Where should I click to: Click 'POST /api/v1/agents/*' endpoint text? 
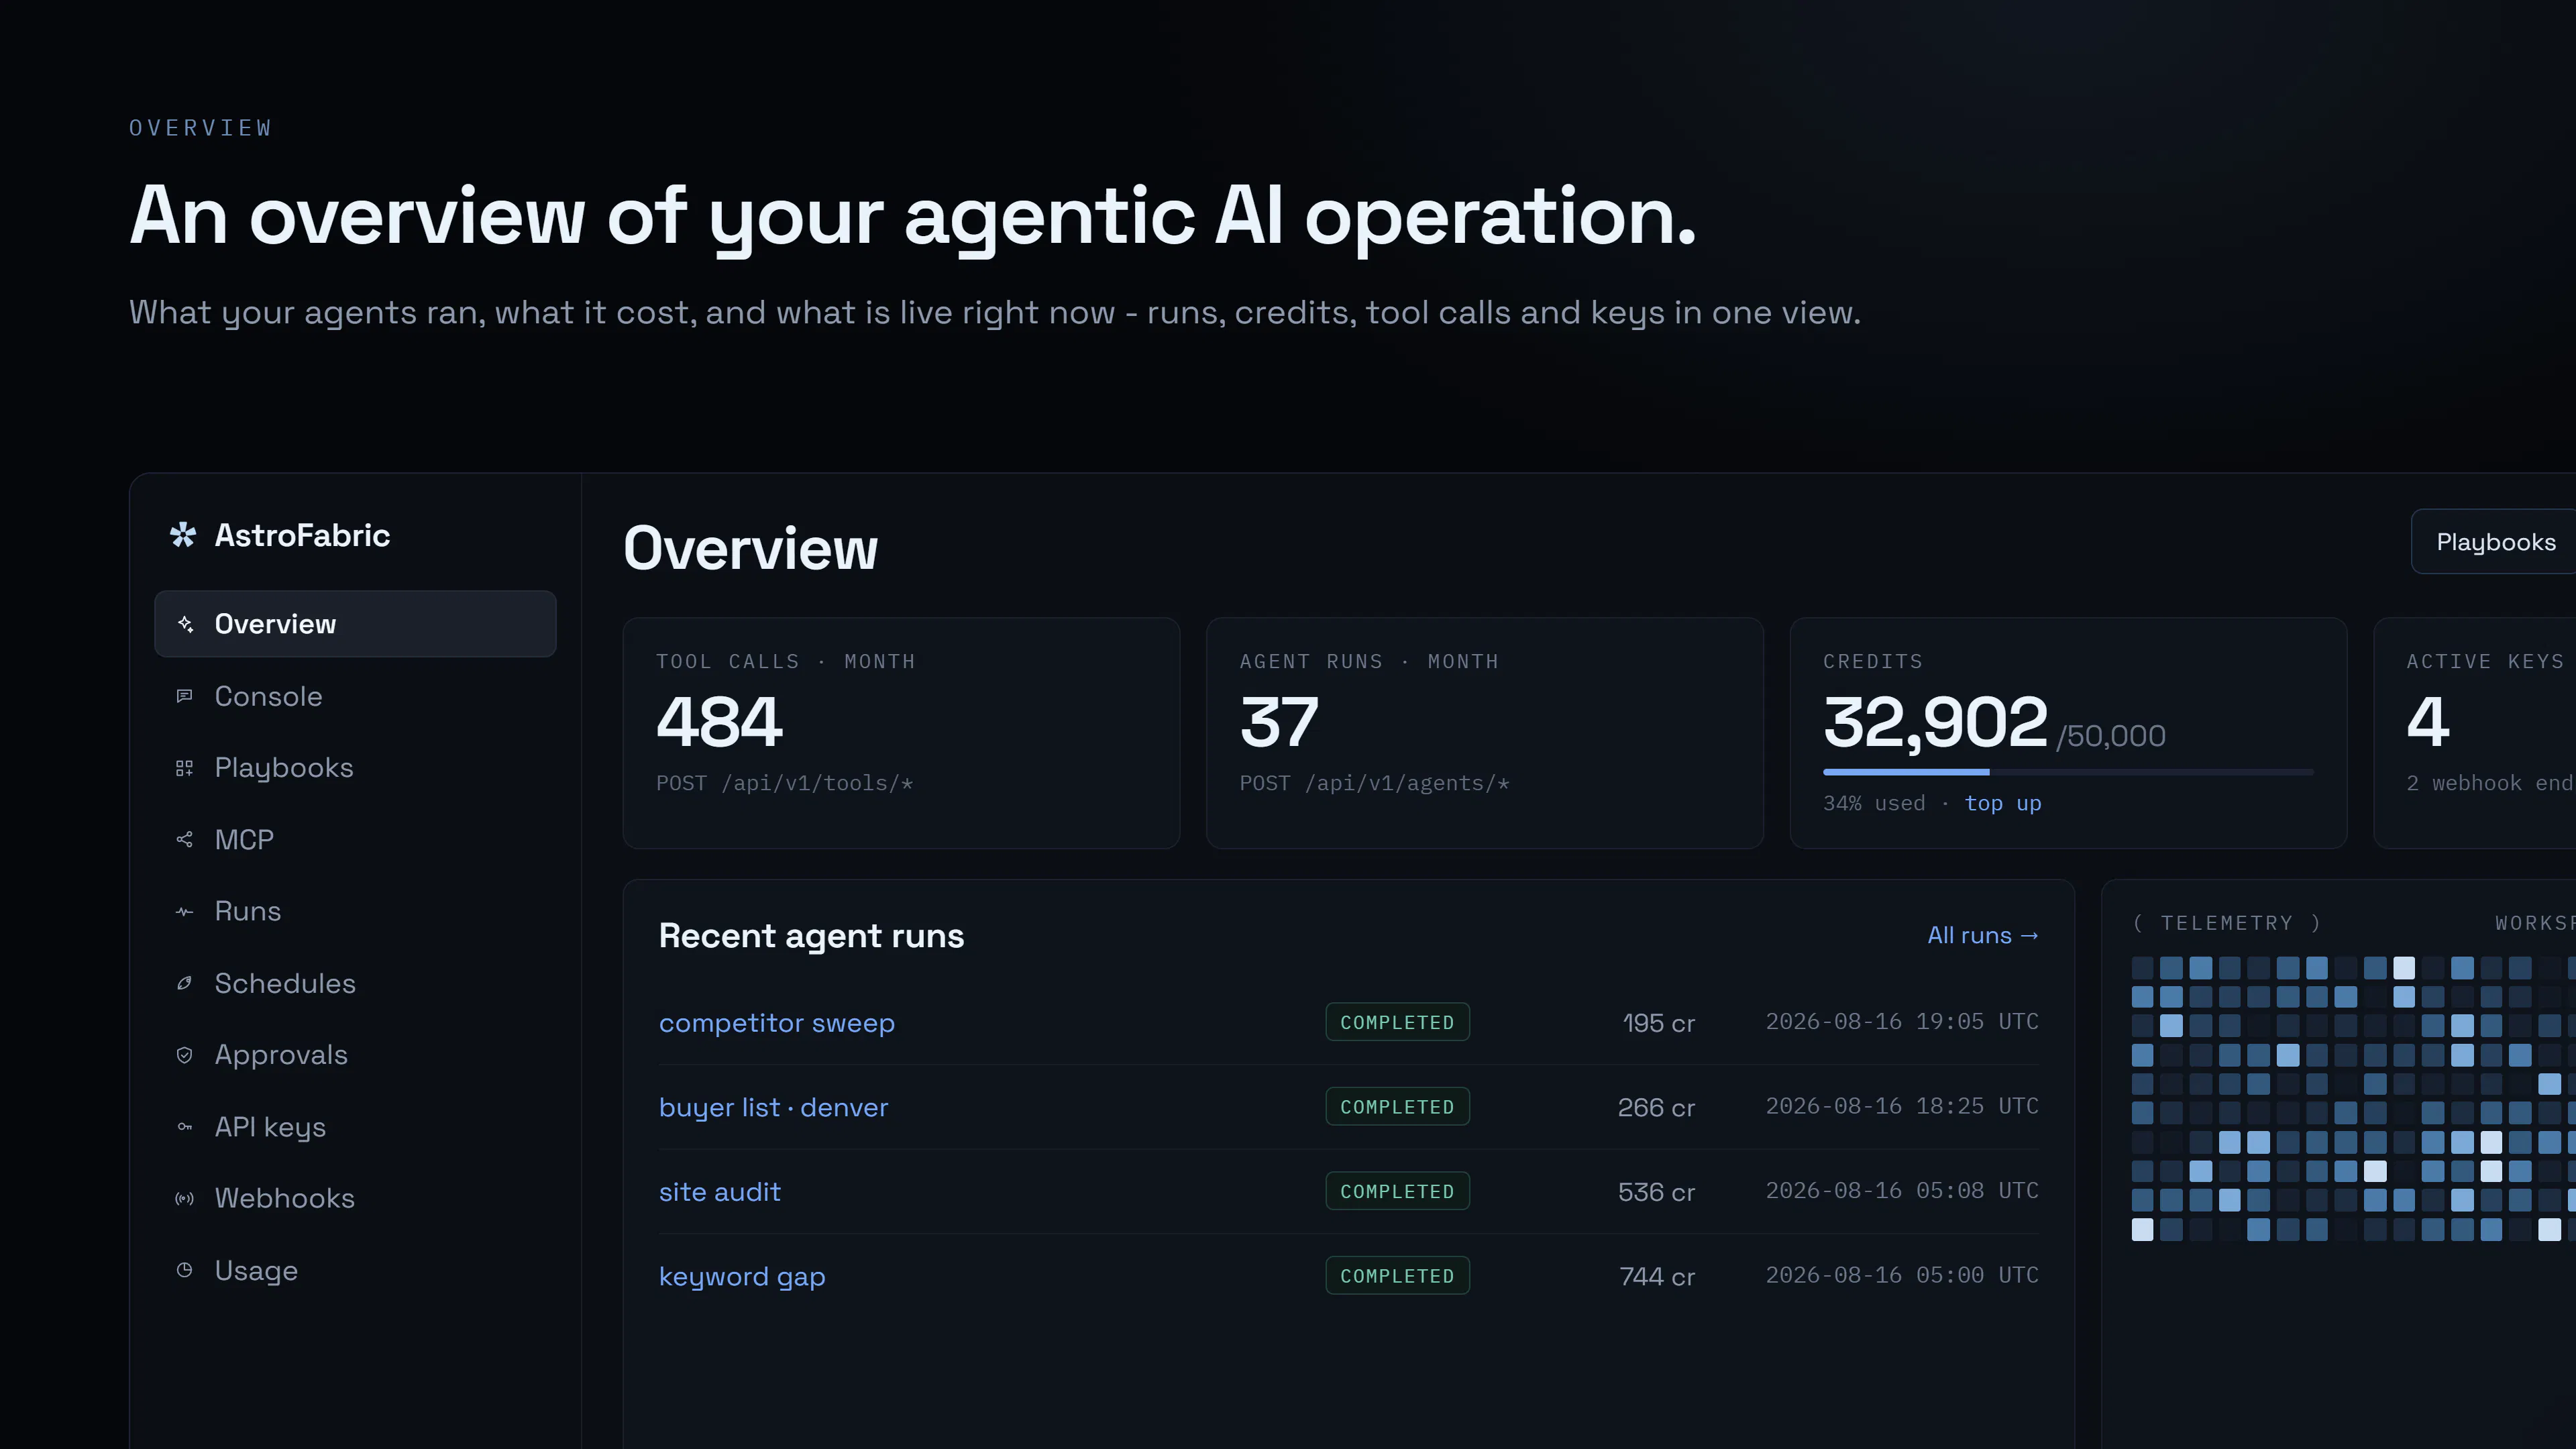(1374, 783)
